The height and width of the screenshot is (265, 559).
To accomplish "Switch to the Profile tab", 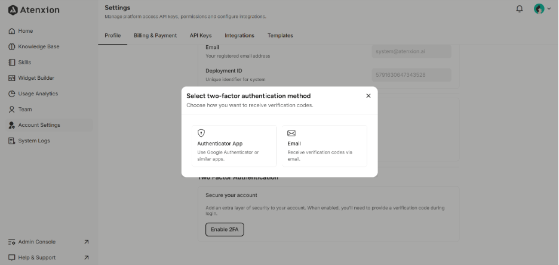I will 113,36.
